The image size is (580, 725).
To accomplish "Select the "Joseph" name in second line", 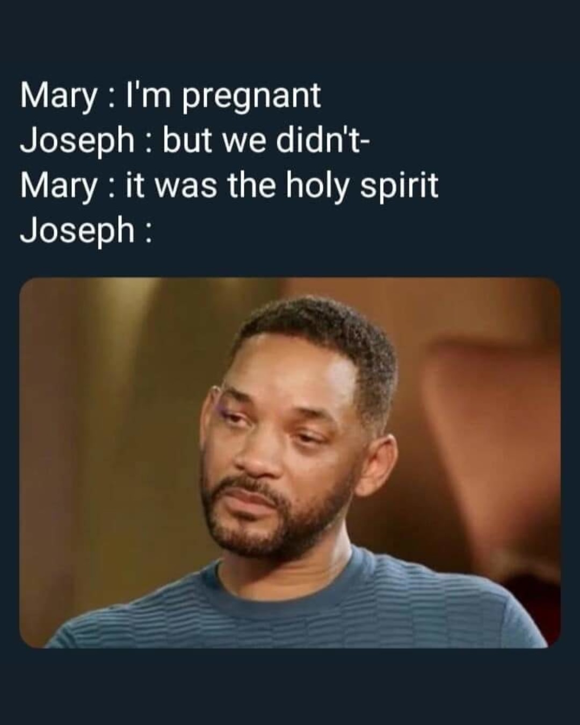I will tap(77, 142).
